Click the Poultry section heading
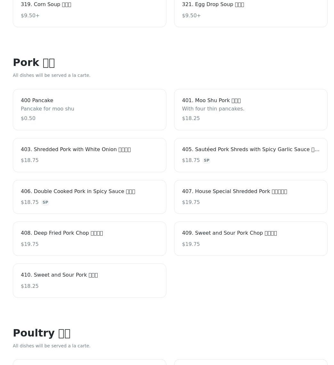The width and height of the screenshot is (334, 365). pos(42,333)
